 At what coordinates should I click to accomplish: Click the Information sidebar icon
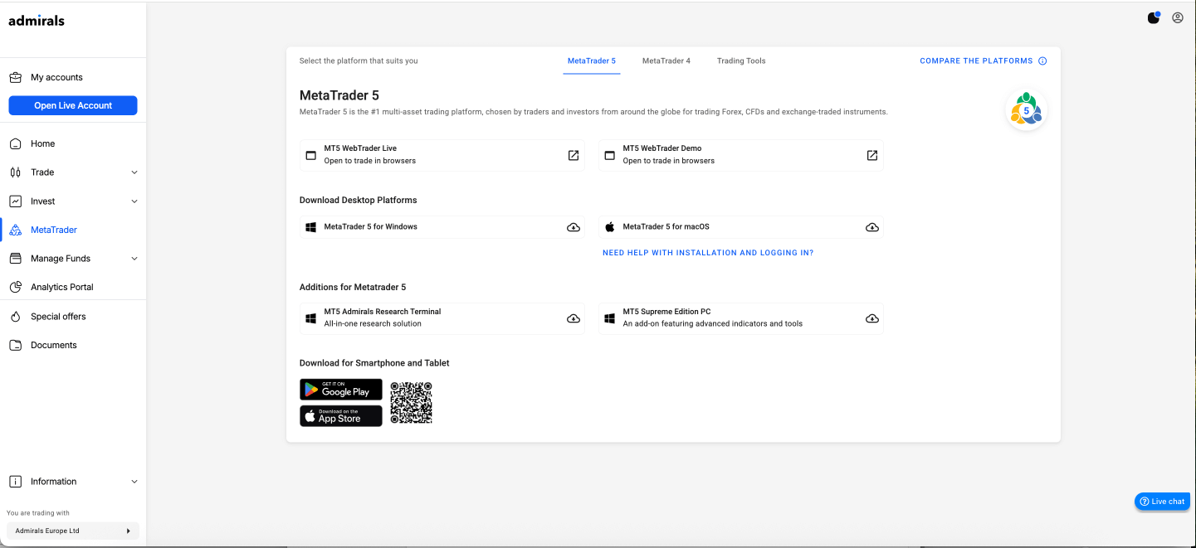coord(15,482)
